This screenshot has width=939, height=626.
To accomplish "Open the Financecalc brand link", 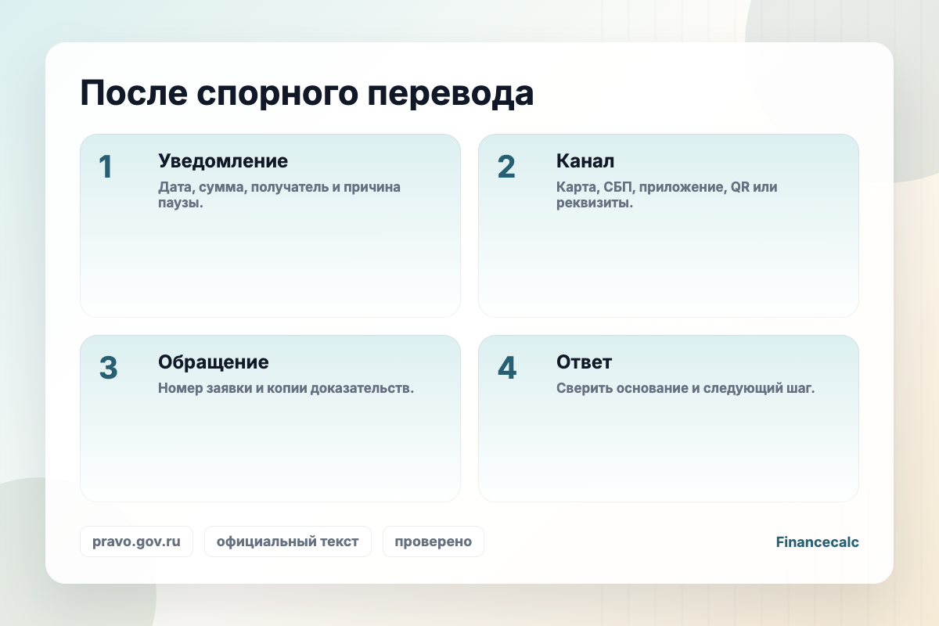I will [x=817, y=541].
